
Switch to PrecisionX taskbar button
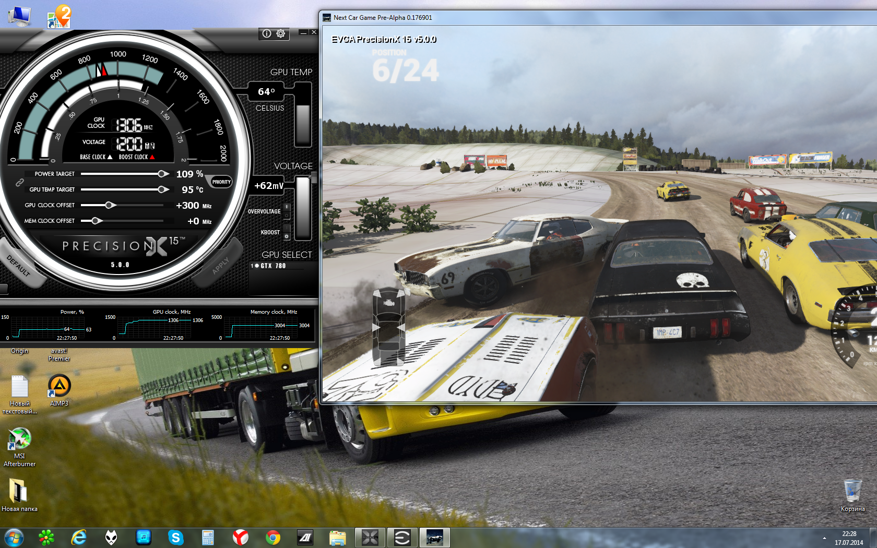coord(370,538)
